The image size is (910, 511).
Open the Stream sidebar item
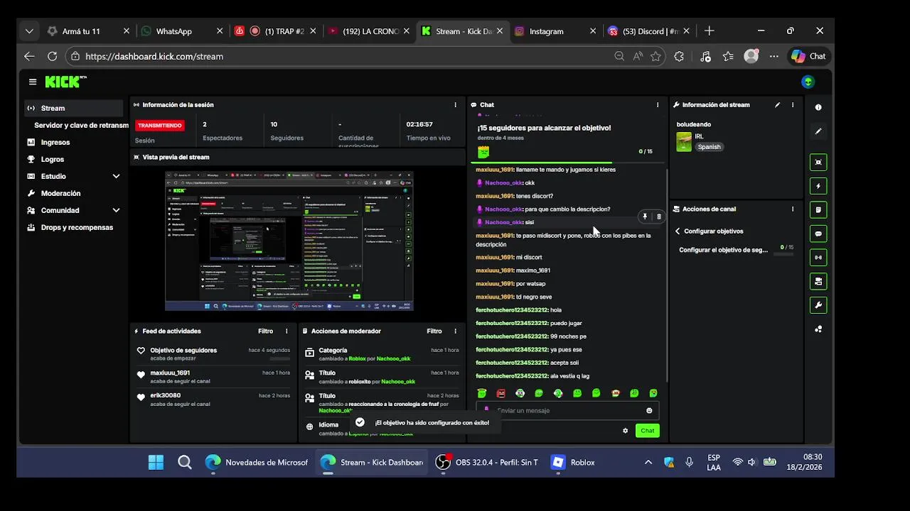(x=73, y=108)
